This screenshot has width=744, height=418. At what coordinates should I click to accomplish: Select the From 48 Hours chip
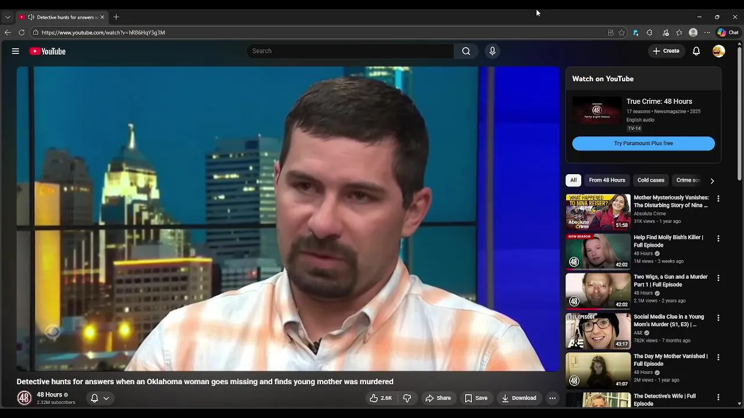coord(607,180)
